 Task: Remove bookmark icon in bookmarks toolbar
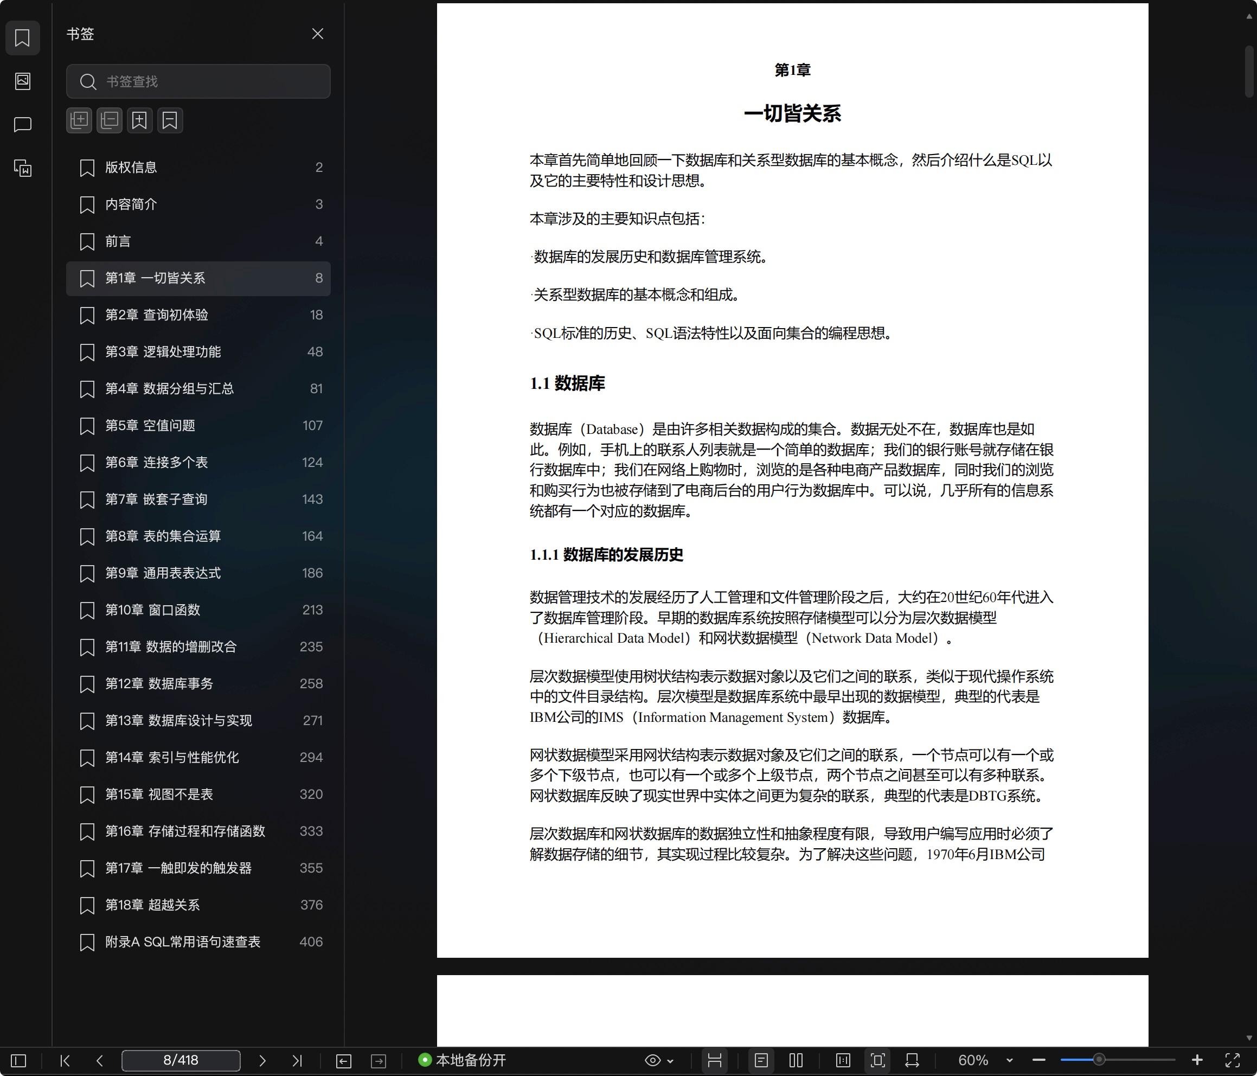170,120
